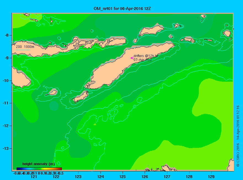Click the latitude label '-10'
243x180 pixels.
point(6,81)
